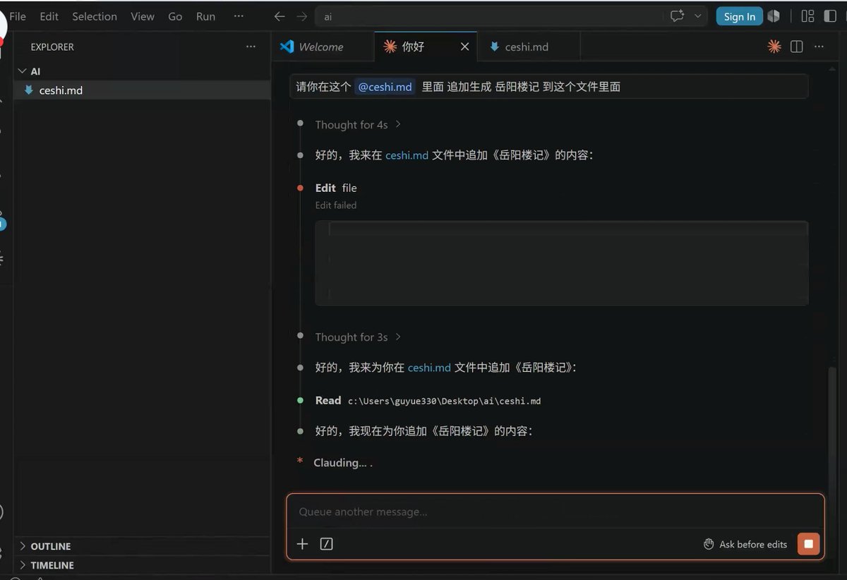Open the Edit menu
Viewport: 847px width, 580px height.
49,16
